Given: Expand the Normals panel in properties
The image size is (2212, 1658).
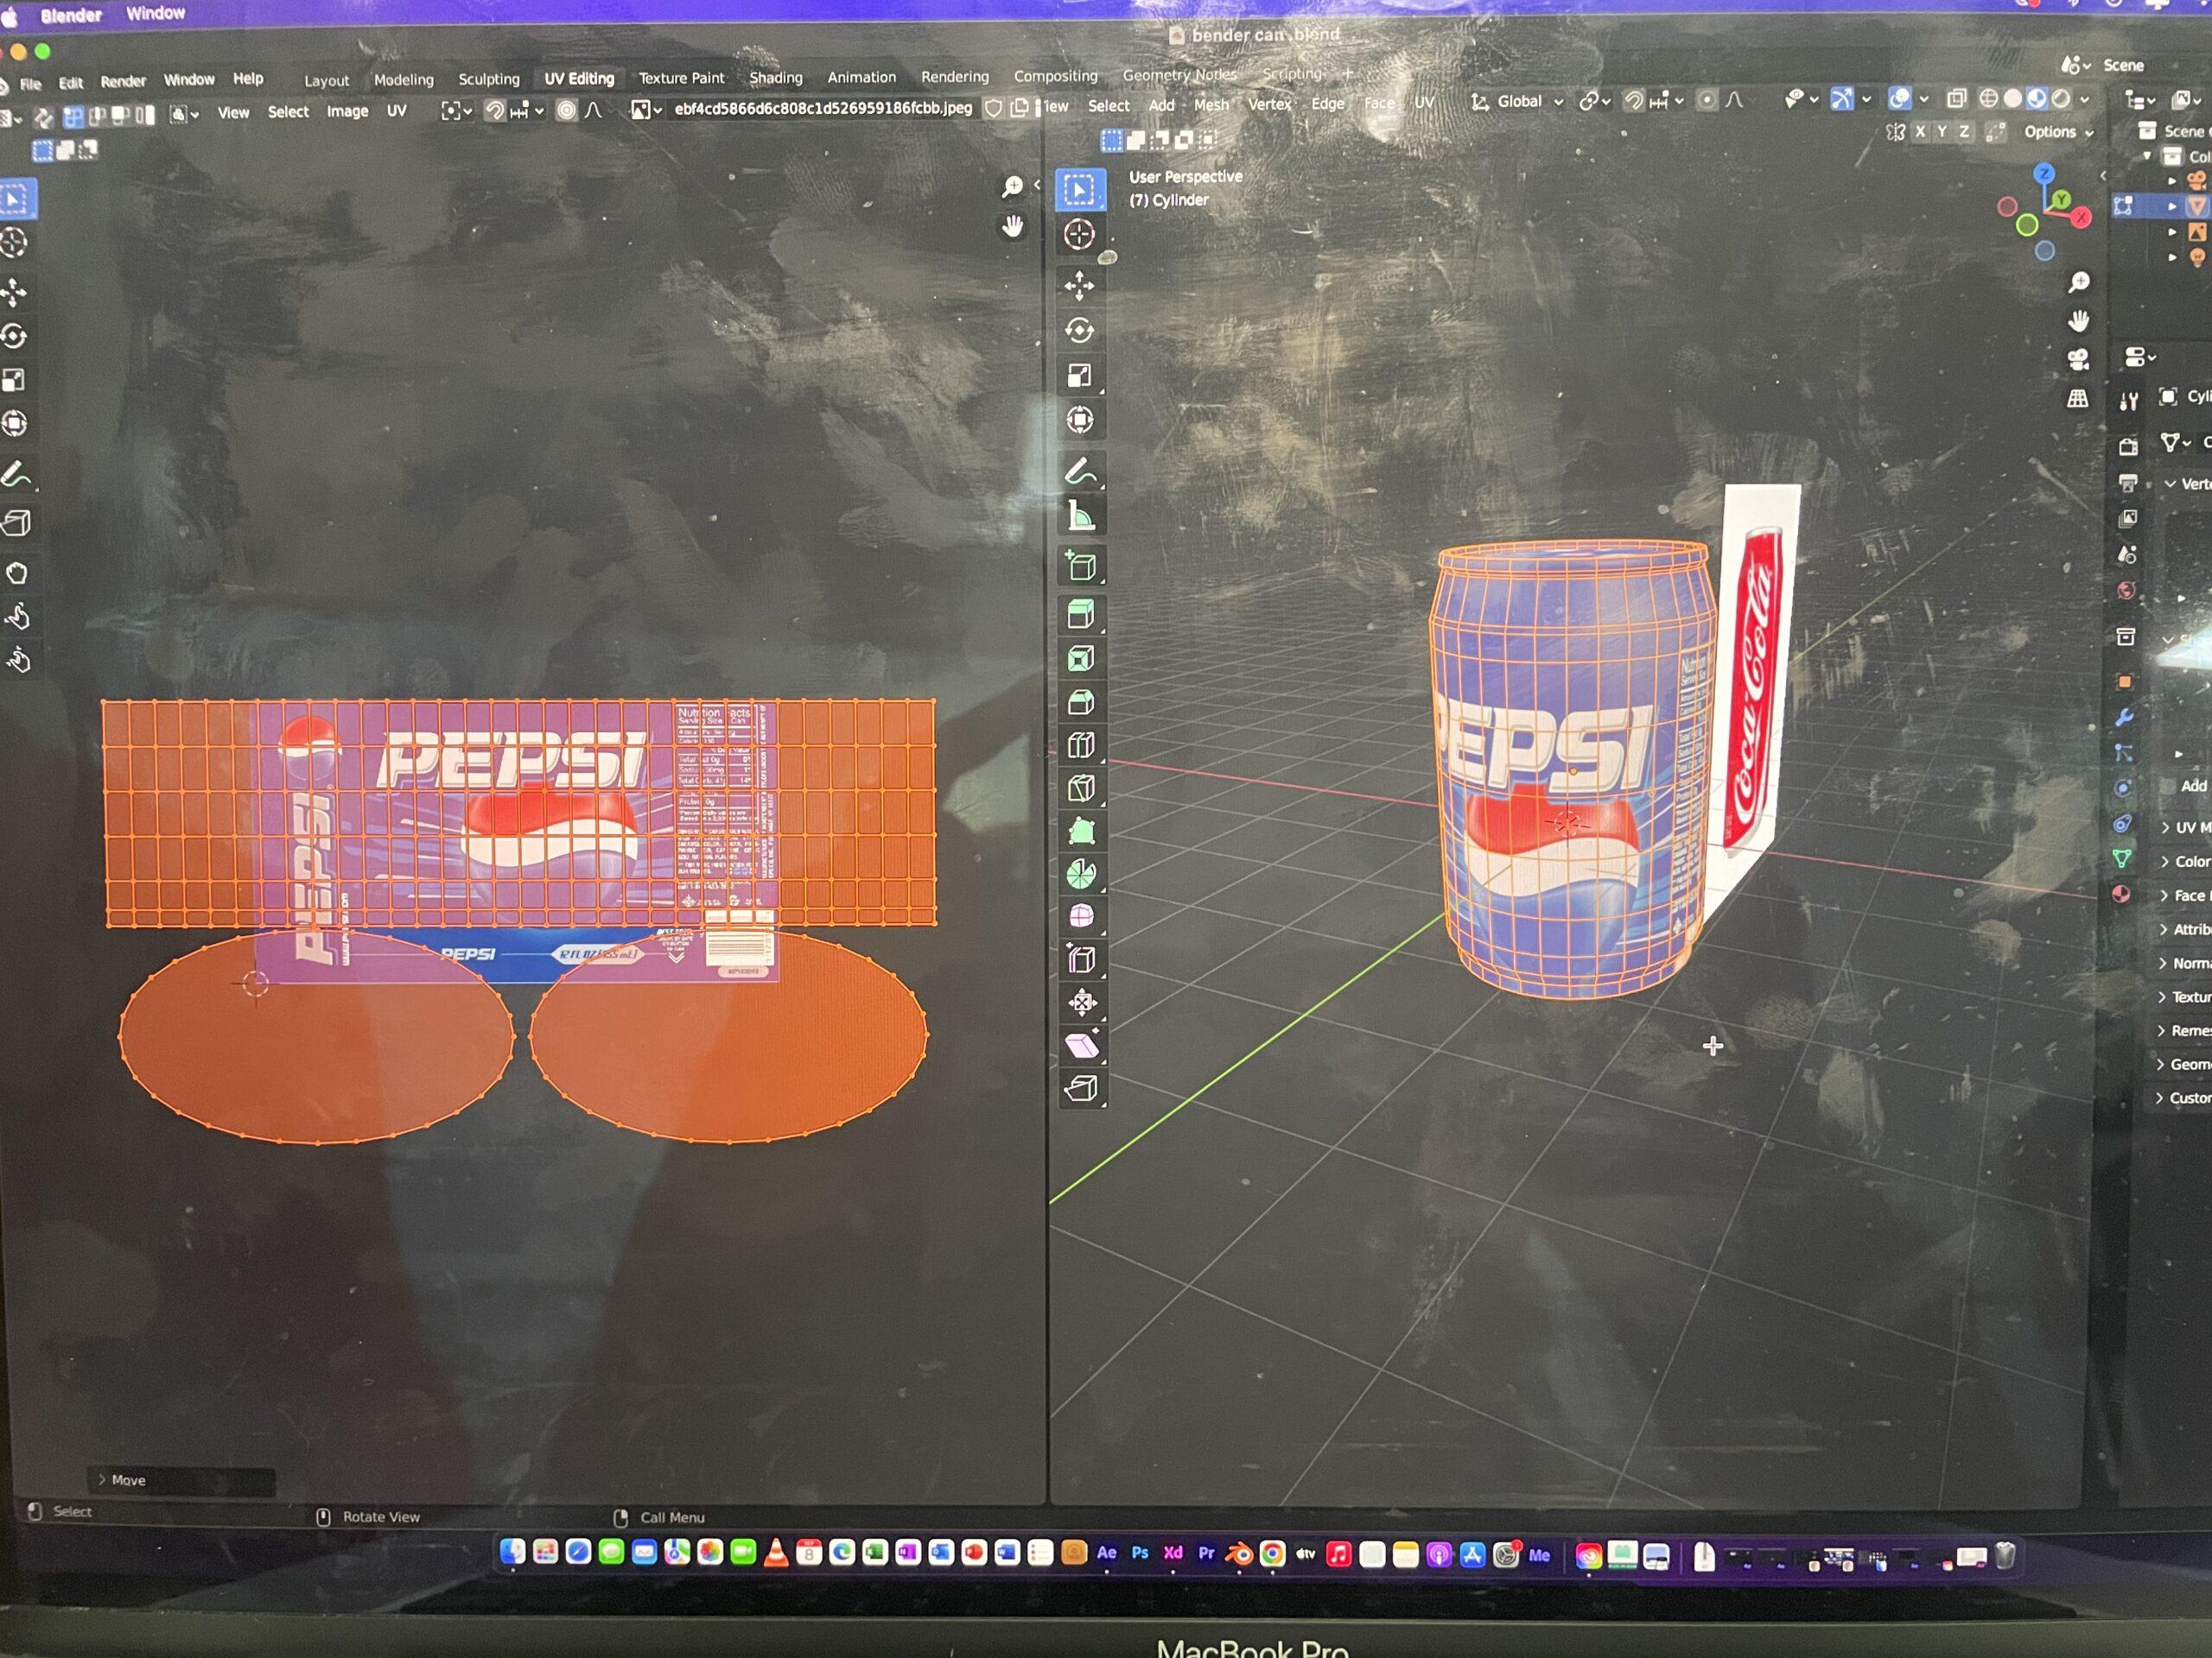Looking at the screenshot, I should tap(2185, 963).
